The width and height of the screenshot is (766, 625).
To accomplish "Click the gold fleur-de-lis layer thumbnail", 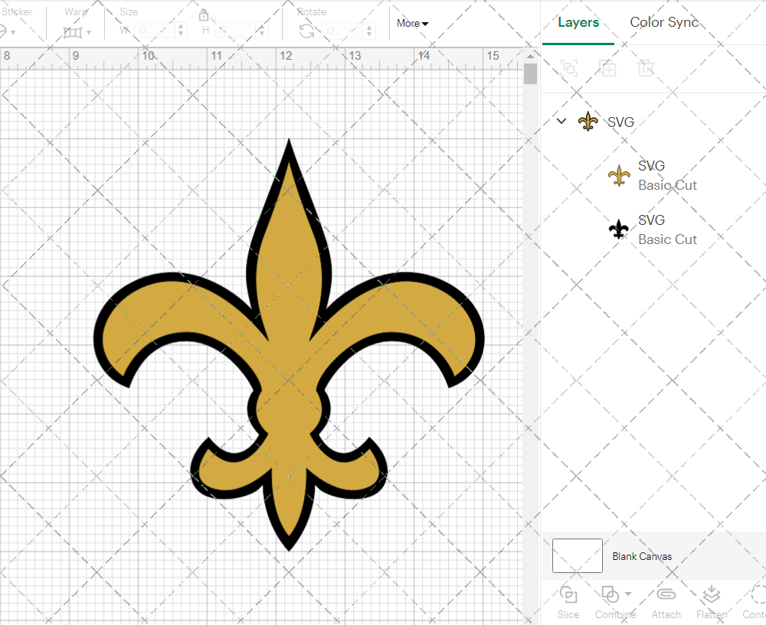I will tap(618, 176).
